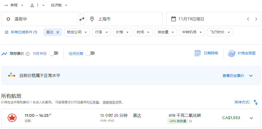
Task: Click the 价格走势图 chart icon
Action: pos(231,53)
